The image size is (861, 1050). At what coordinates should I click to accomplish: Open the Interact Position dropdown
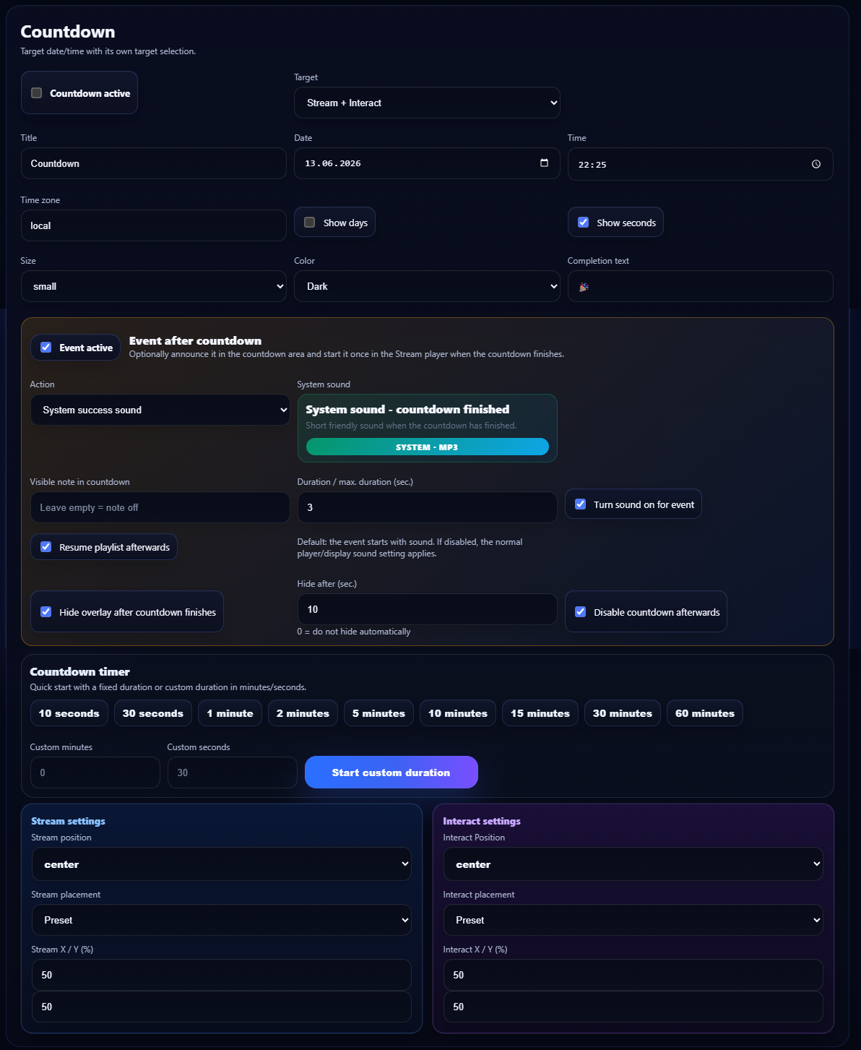click(x=633, y=864)
